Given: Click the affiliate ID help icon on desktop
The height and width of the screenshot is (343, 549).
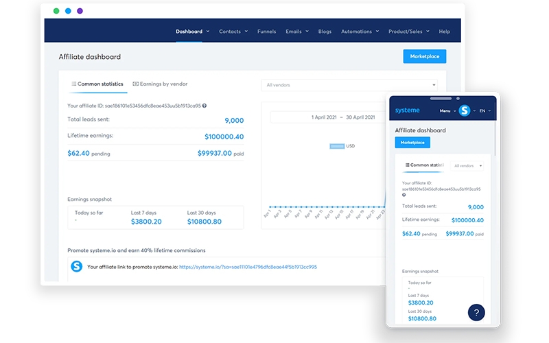Looking at the screenshot, I should pyautogui.click(x=205, y=106).
